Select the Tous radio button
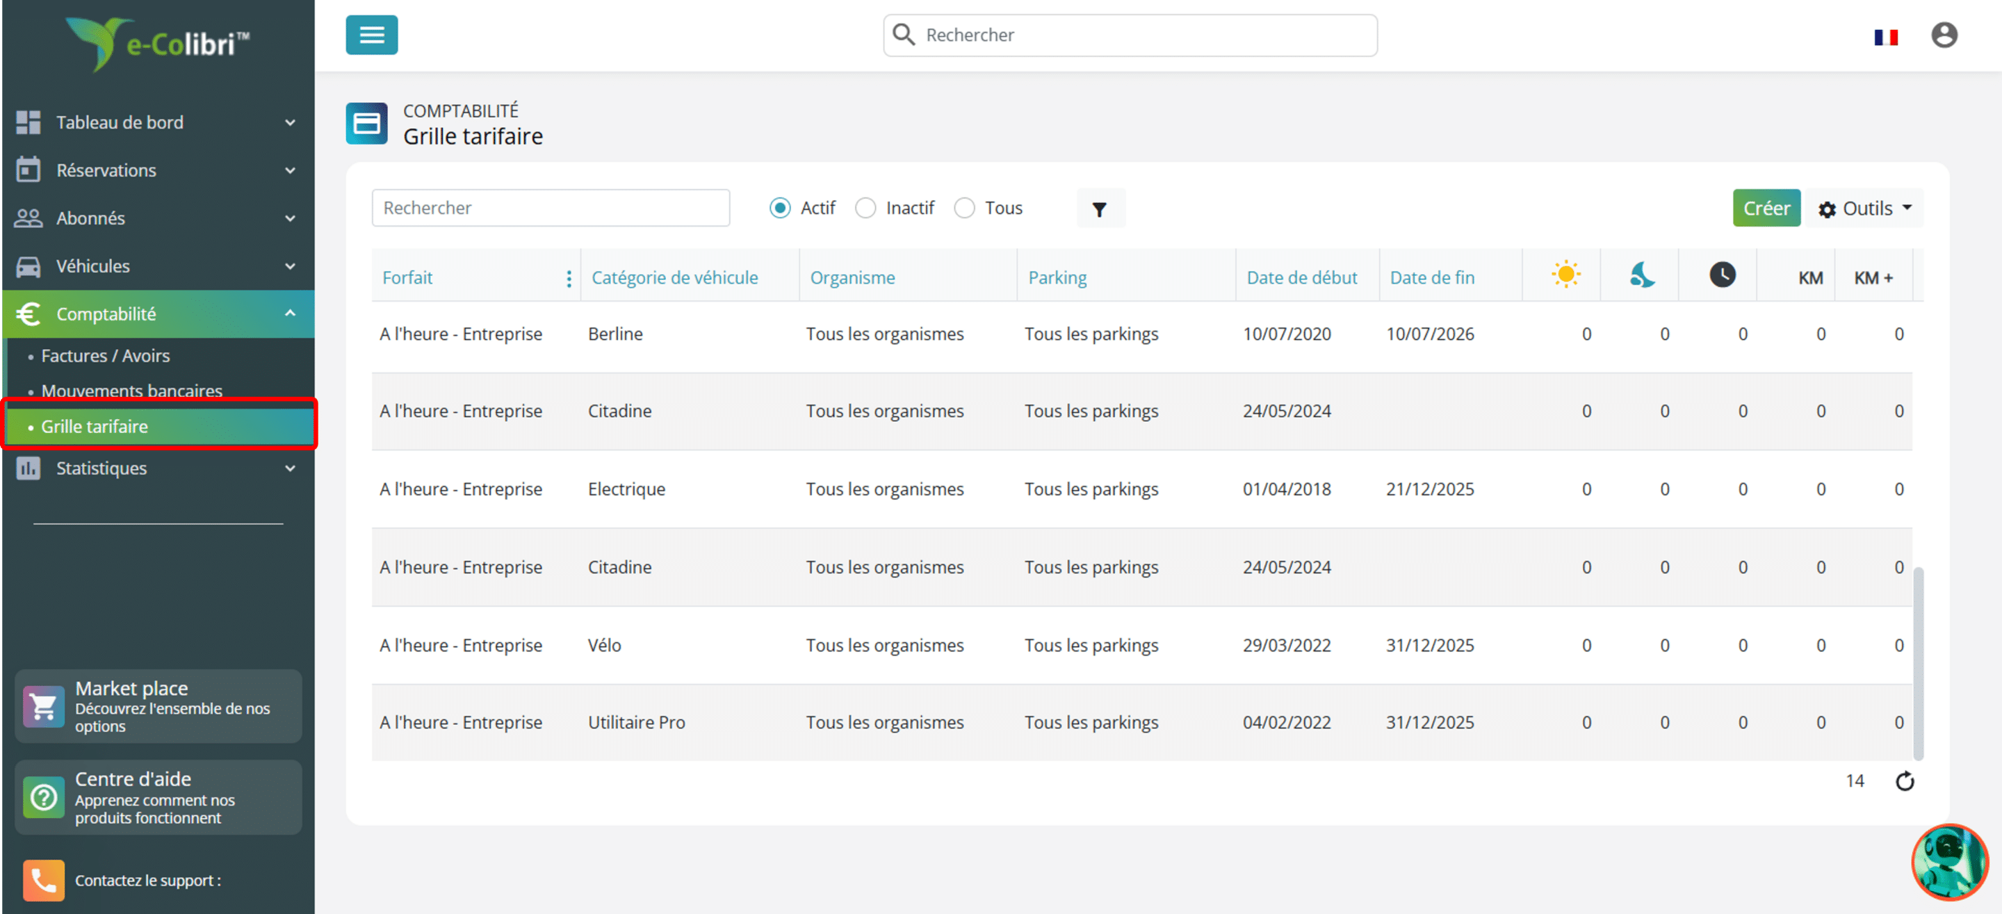2002x914 pixels. [x=963, y=209]
